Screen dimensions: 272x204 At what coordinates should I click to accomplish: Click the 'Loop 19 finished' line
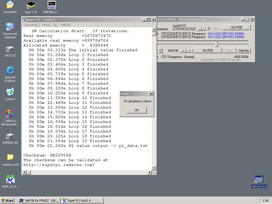(70, 141)
